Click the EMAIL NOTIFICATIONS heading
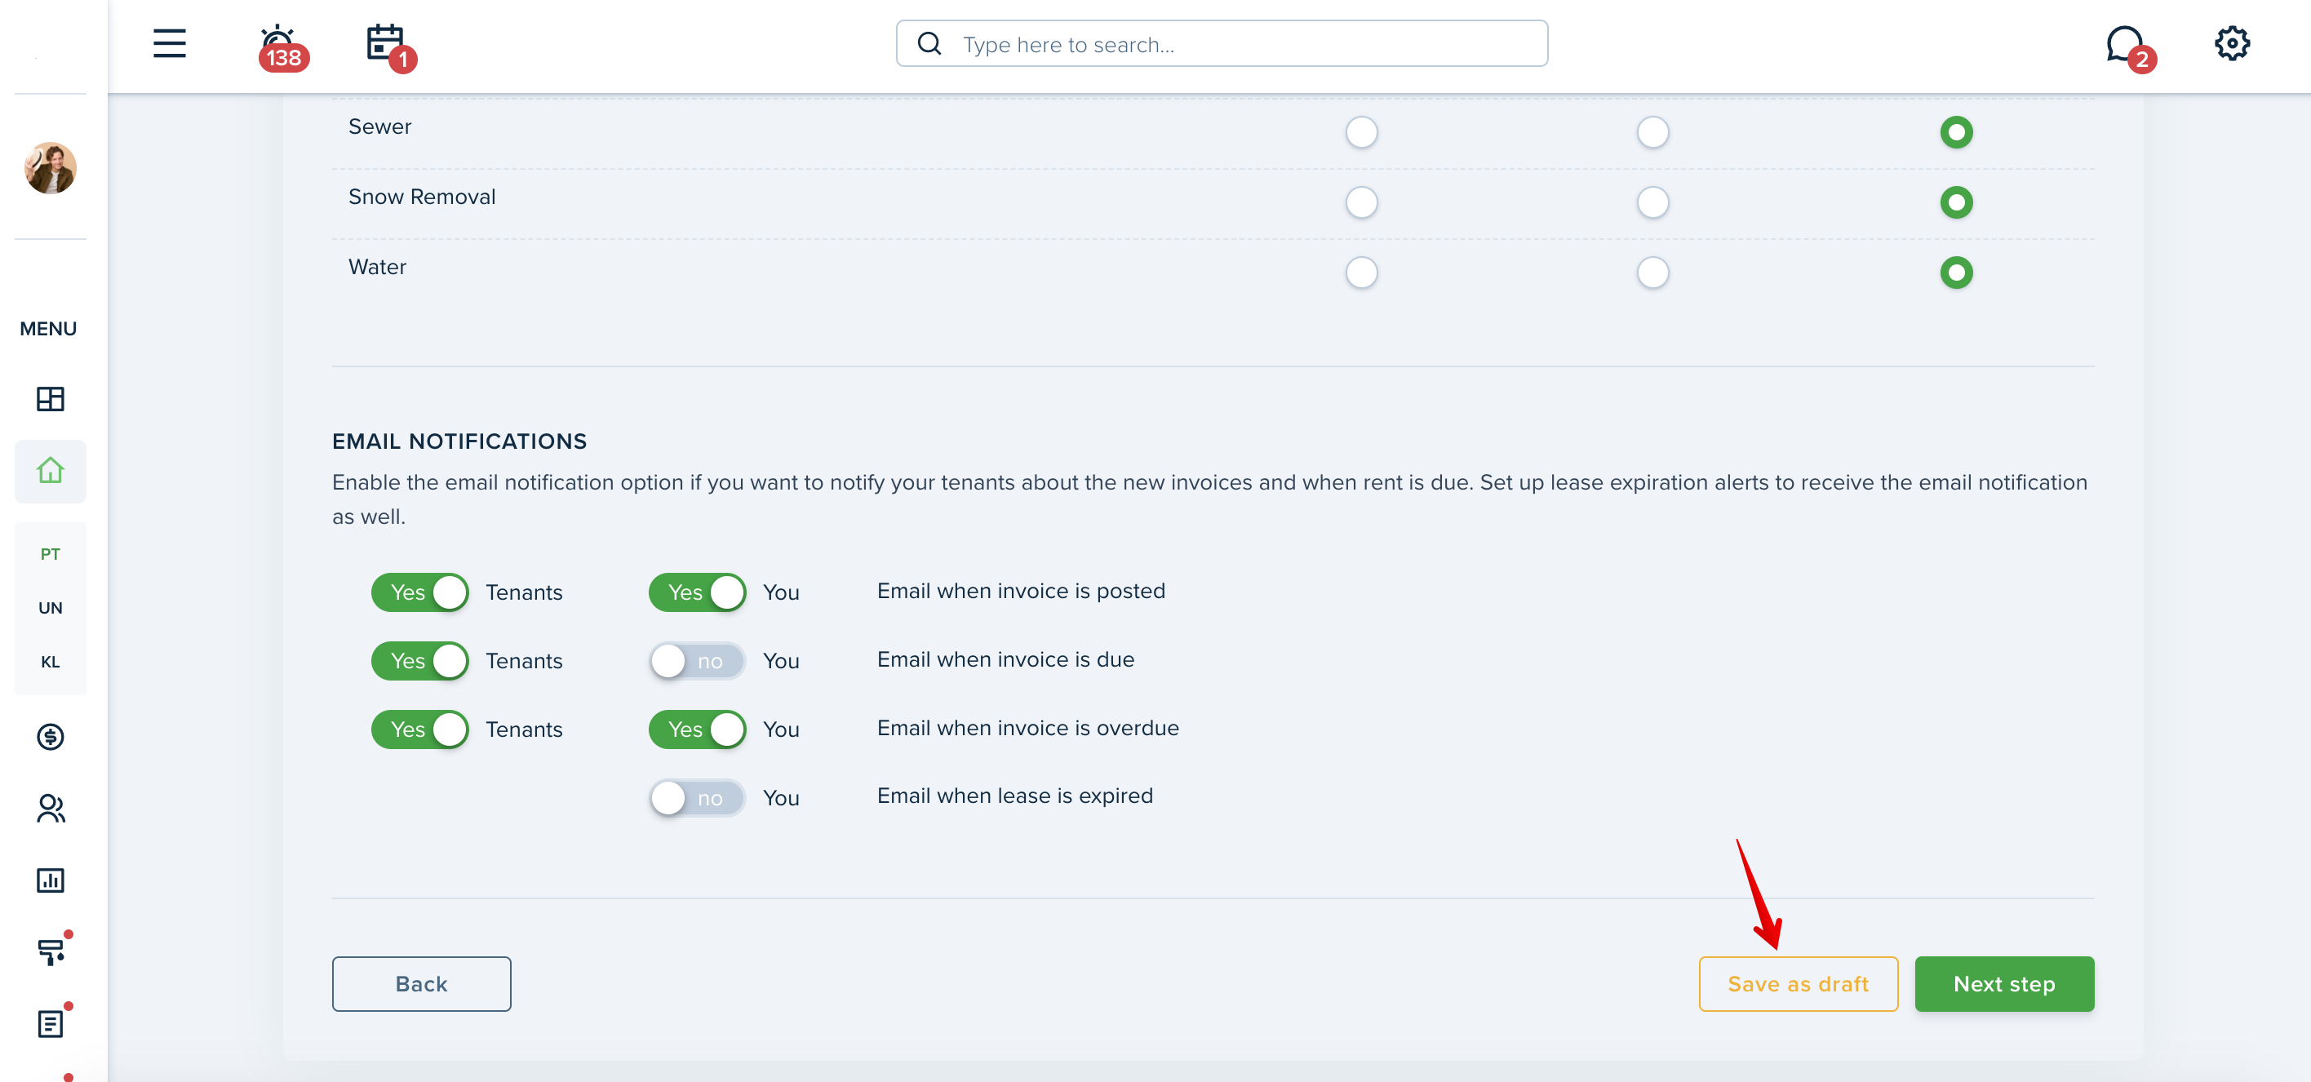 click(x=459, y=441)
